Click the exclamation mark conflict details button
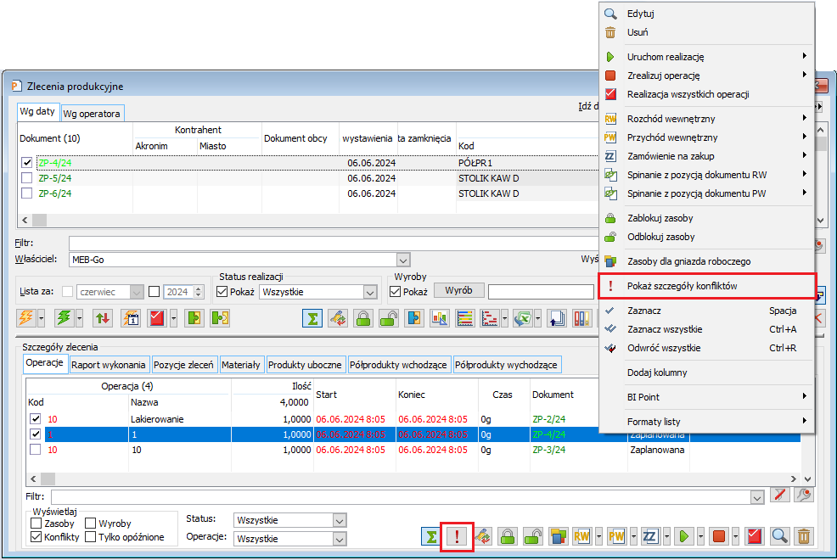 pos(457,536)
